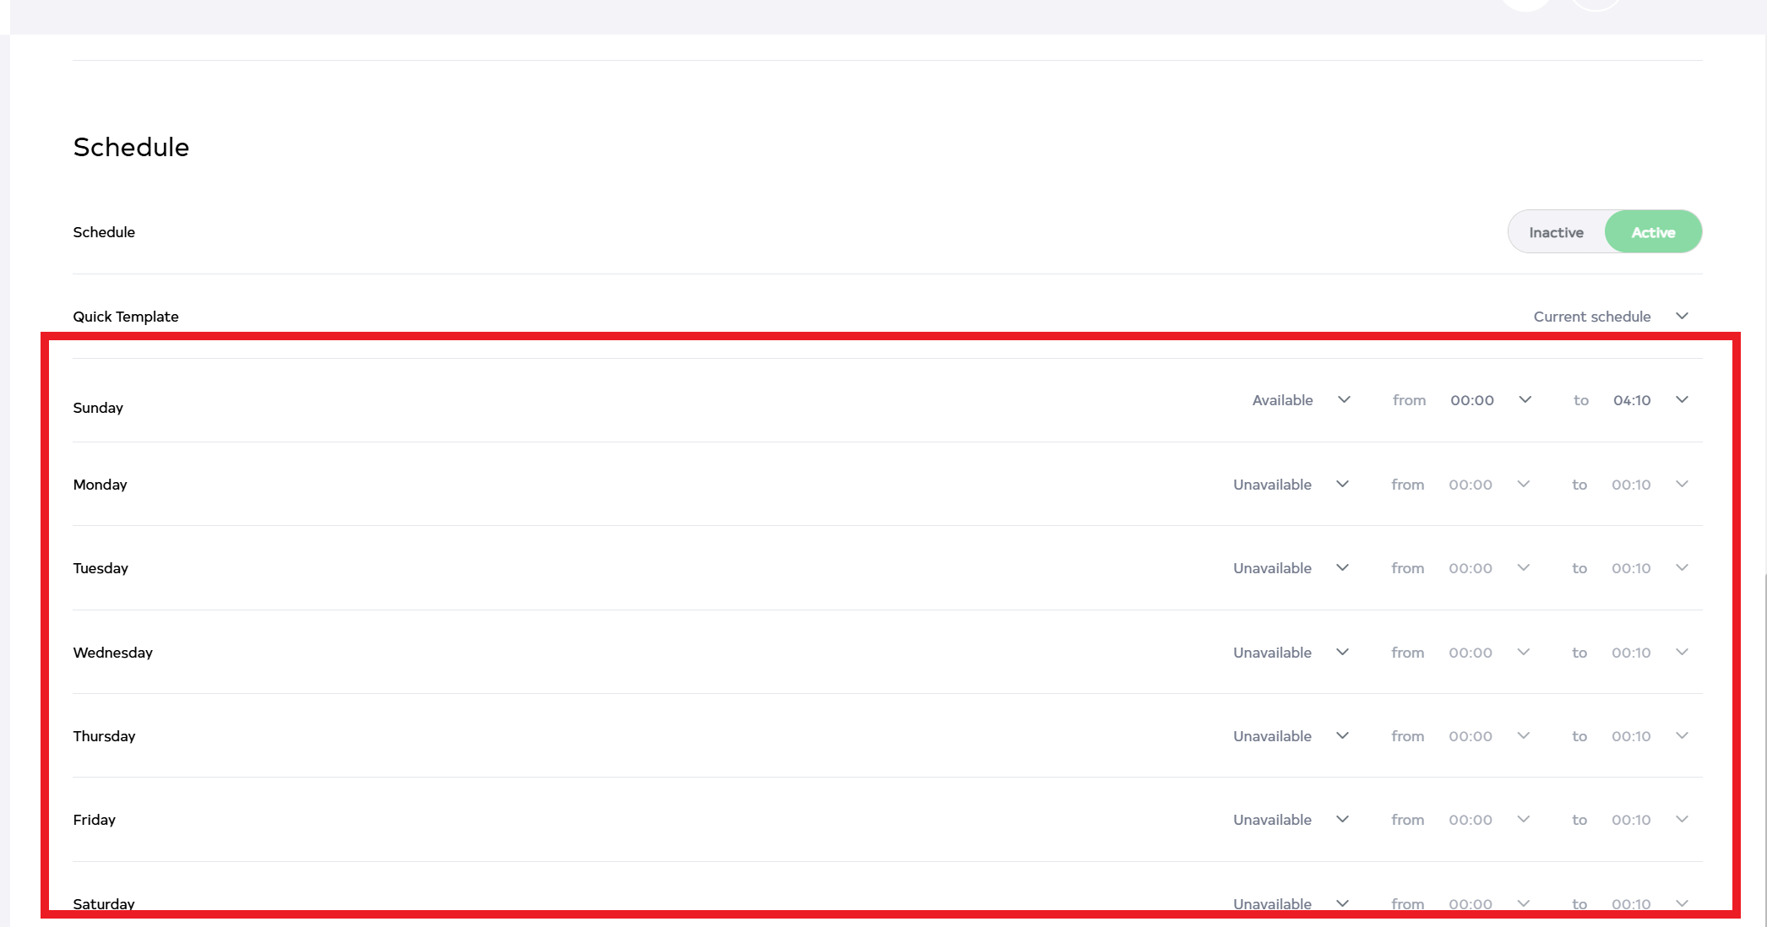
Task: Click the chevron for Tuesday's to time
Action: coord(1682,567)
